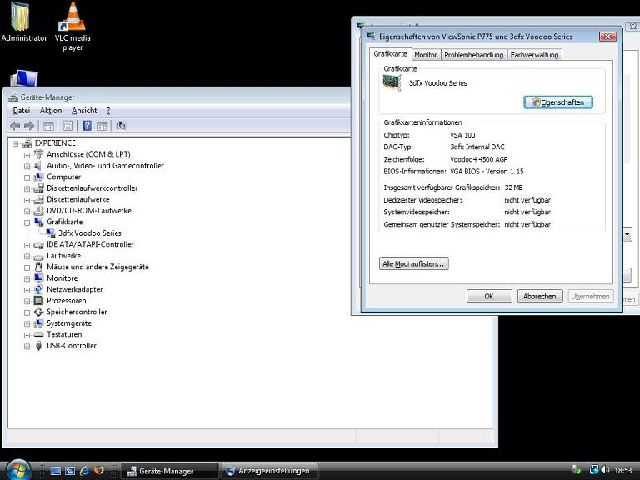Expand the Diskettenlaufwerkcontroller node
640x480 pixels.
(27, 189)
